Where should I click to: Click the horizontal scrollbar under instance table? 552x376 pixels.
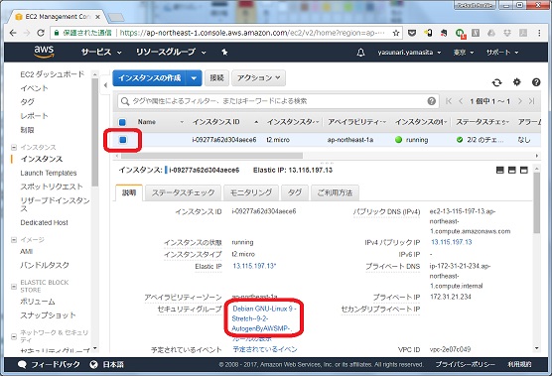click(x=210, y=156)
